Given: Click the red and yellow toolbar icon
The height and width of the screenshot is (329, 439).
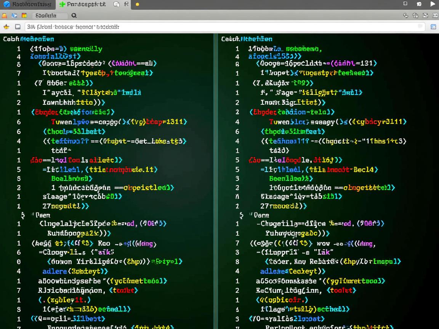Looking at the screenshot, I should click(24, 16).
